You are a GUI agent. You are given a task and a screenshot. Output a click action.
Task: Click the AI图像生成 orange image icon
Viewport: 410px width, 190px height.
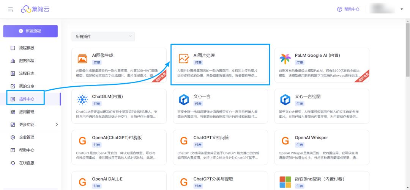pos(82,58)
